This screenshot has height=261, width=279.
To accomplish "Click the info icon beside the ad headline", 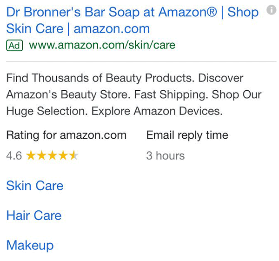I will pos(271,10).
